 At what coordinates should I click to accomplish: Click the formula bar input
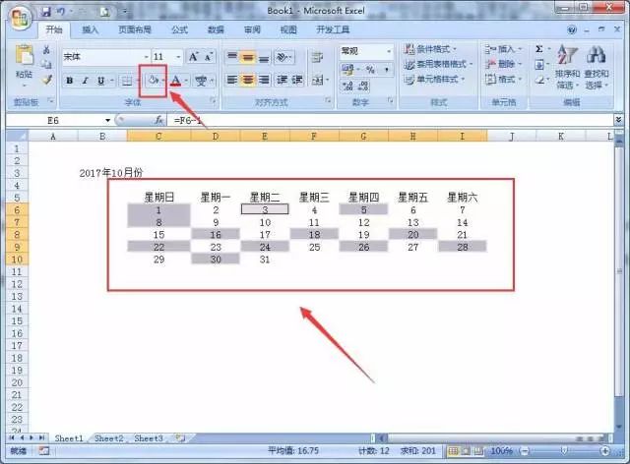click(390, 120)
